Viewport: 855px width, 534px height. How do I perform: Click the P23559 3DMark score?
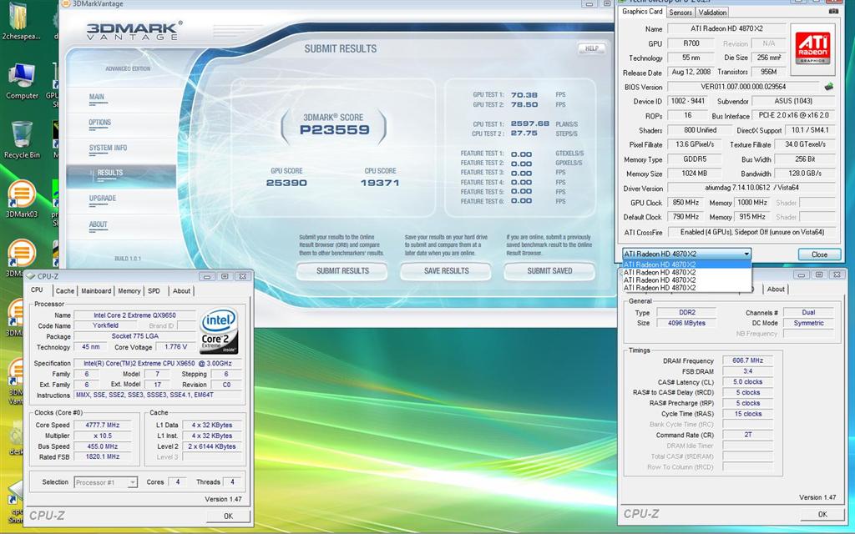(x=334, y=129)
